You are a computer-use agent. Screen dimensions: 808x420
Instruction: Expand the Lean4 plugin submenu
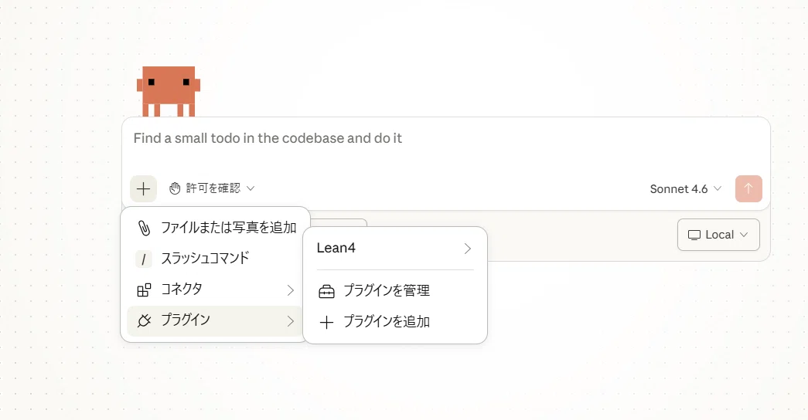[395, 248]
